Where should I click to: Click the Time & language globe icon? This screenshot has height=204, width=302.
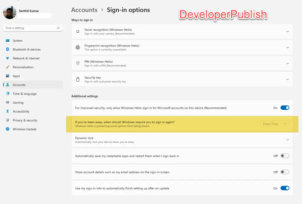click(x=7, y=93)
